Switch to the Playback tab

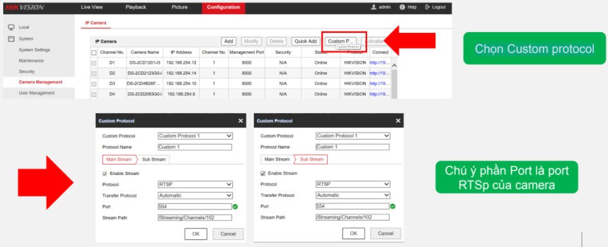coord(136,7)
